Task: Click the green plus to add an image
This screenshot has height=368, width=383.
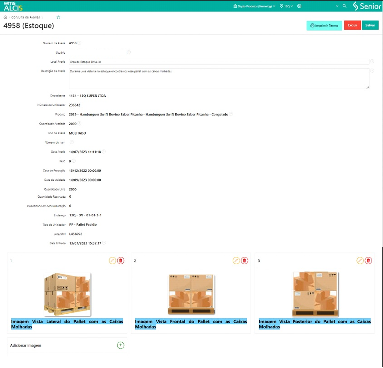Action: (x=121, y=345)
